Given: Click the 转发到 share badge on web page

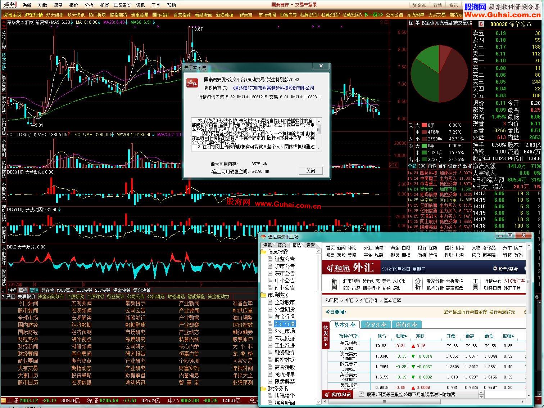Looking at the screenshot, I should 326,336.
